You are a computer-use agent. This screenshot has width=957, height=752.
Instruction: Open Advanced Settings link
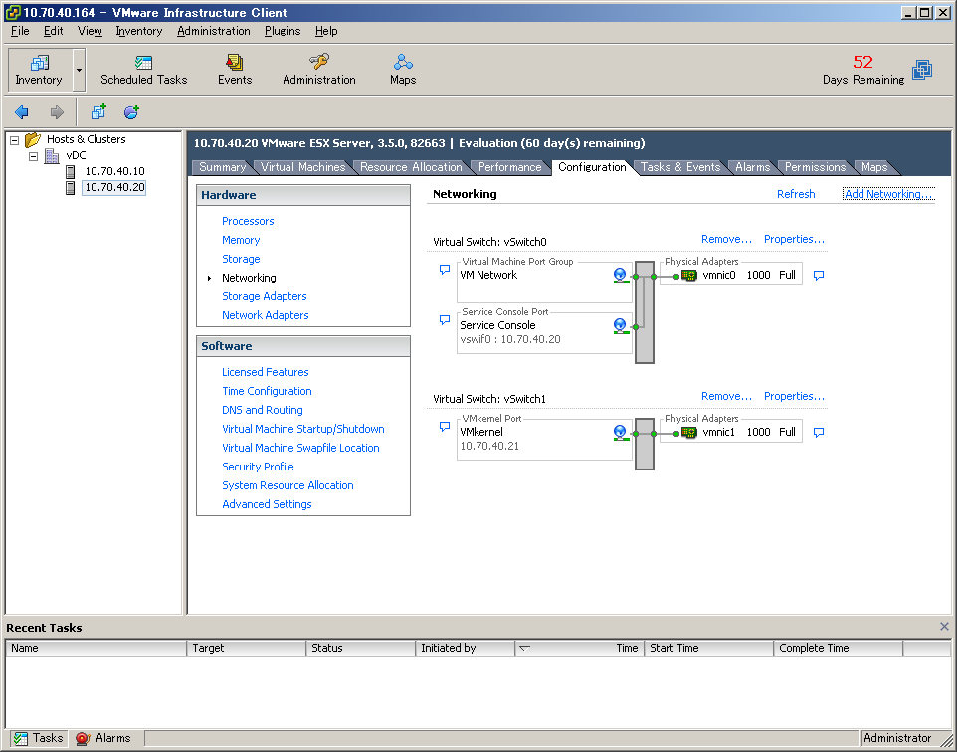pyautogui.click(x=267, y=504)
